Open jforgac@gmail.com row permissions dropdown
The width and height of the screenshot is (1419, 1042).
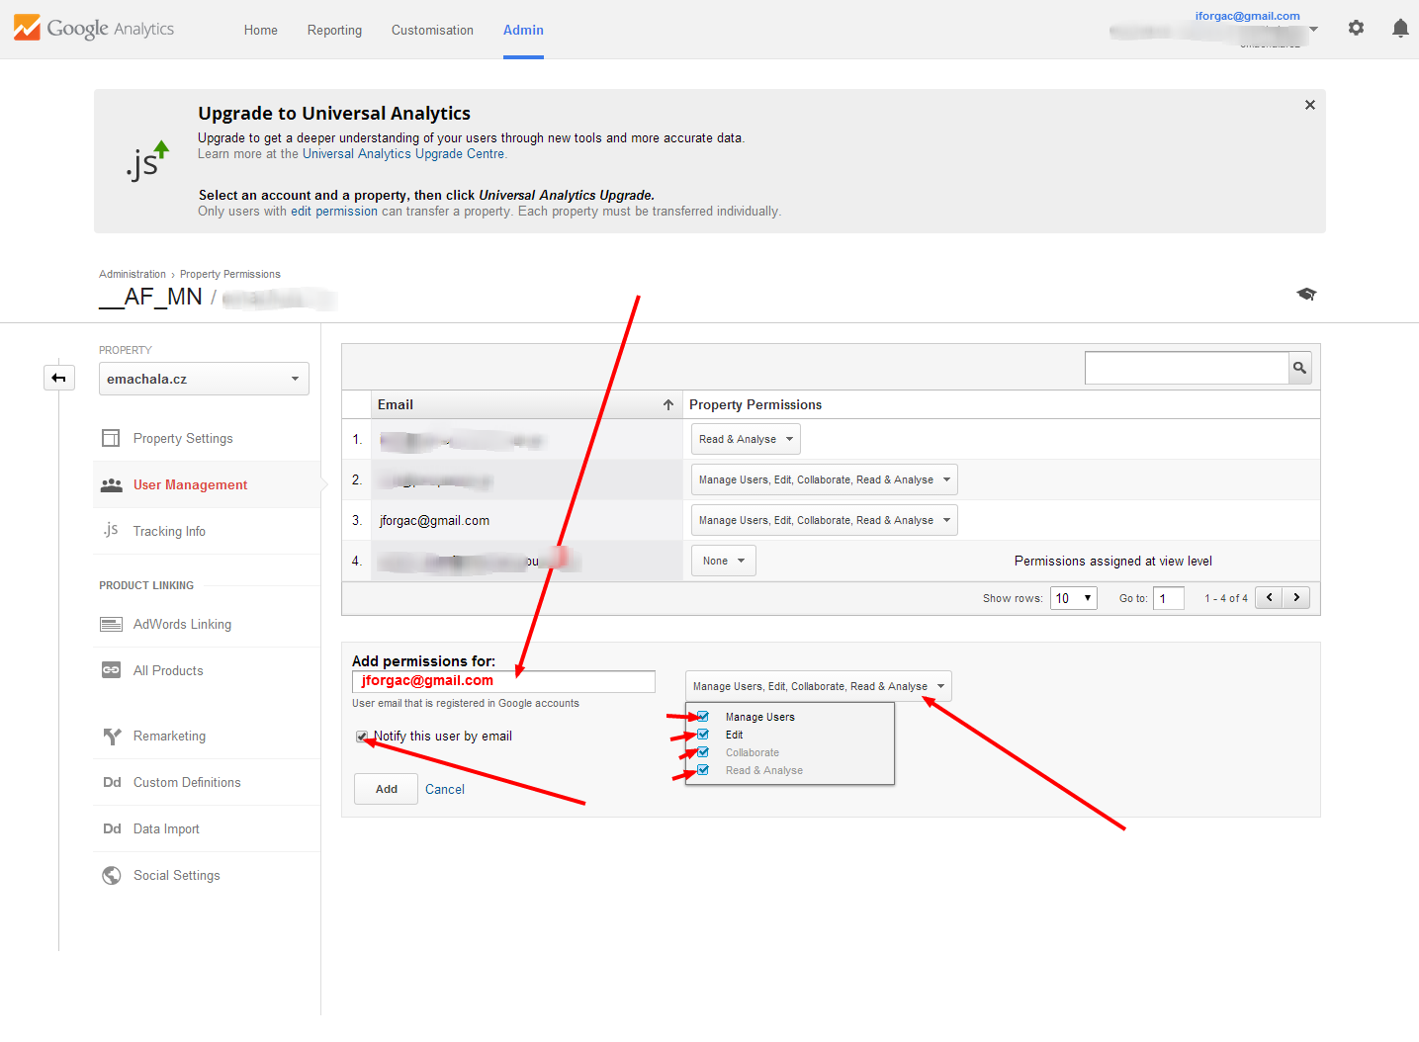coord(825,520)
